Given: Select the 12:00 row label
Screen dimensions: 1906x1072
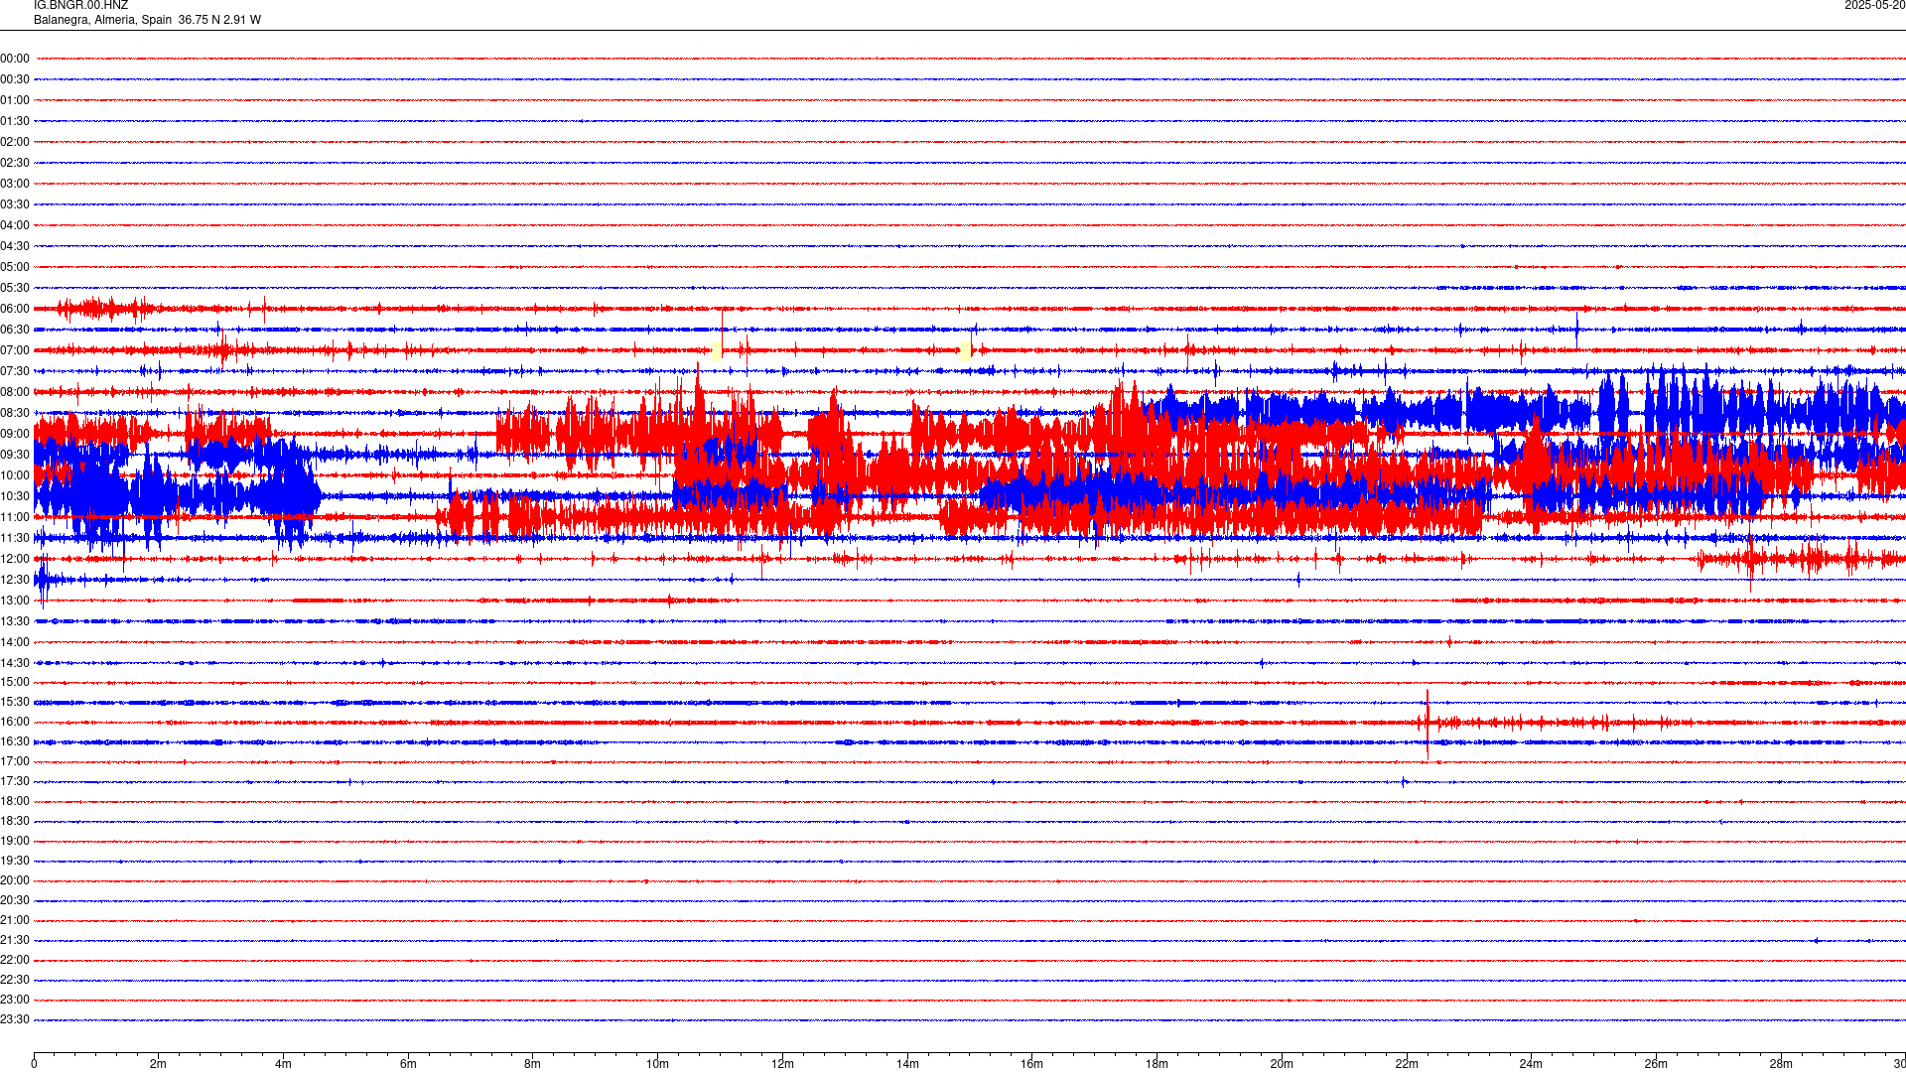Looking at the screenshot, I should tap(15, 559).
